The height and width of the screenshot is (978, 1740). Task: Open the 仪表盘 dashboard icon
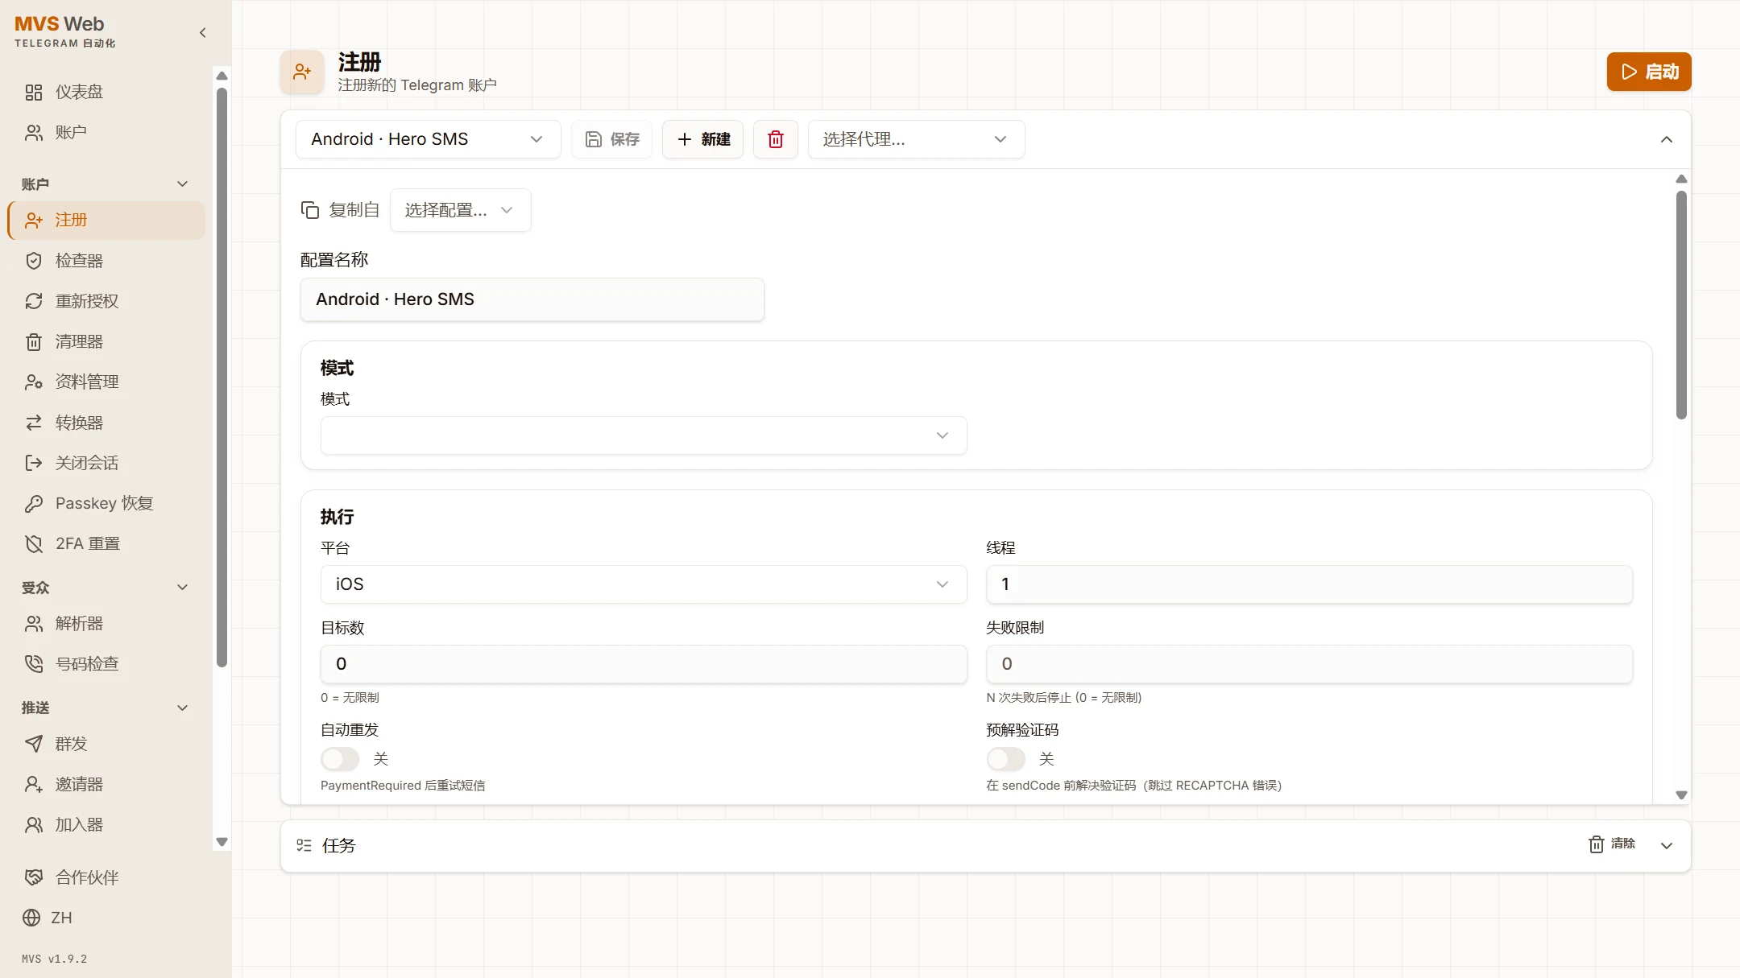pyautogui.click(x=34, y=93)
